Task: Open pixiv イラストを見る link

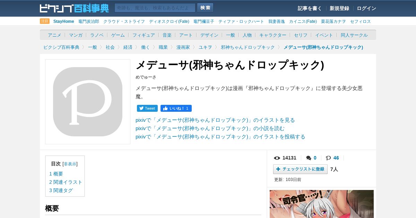Action: (x=215, y=120)
